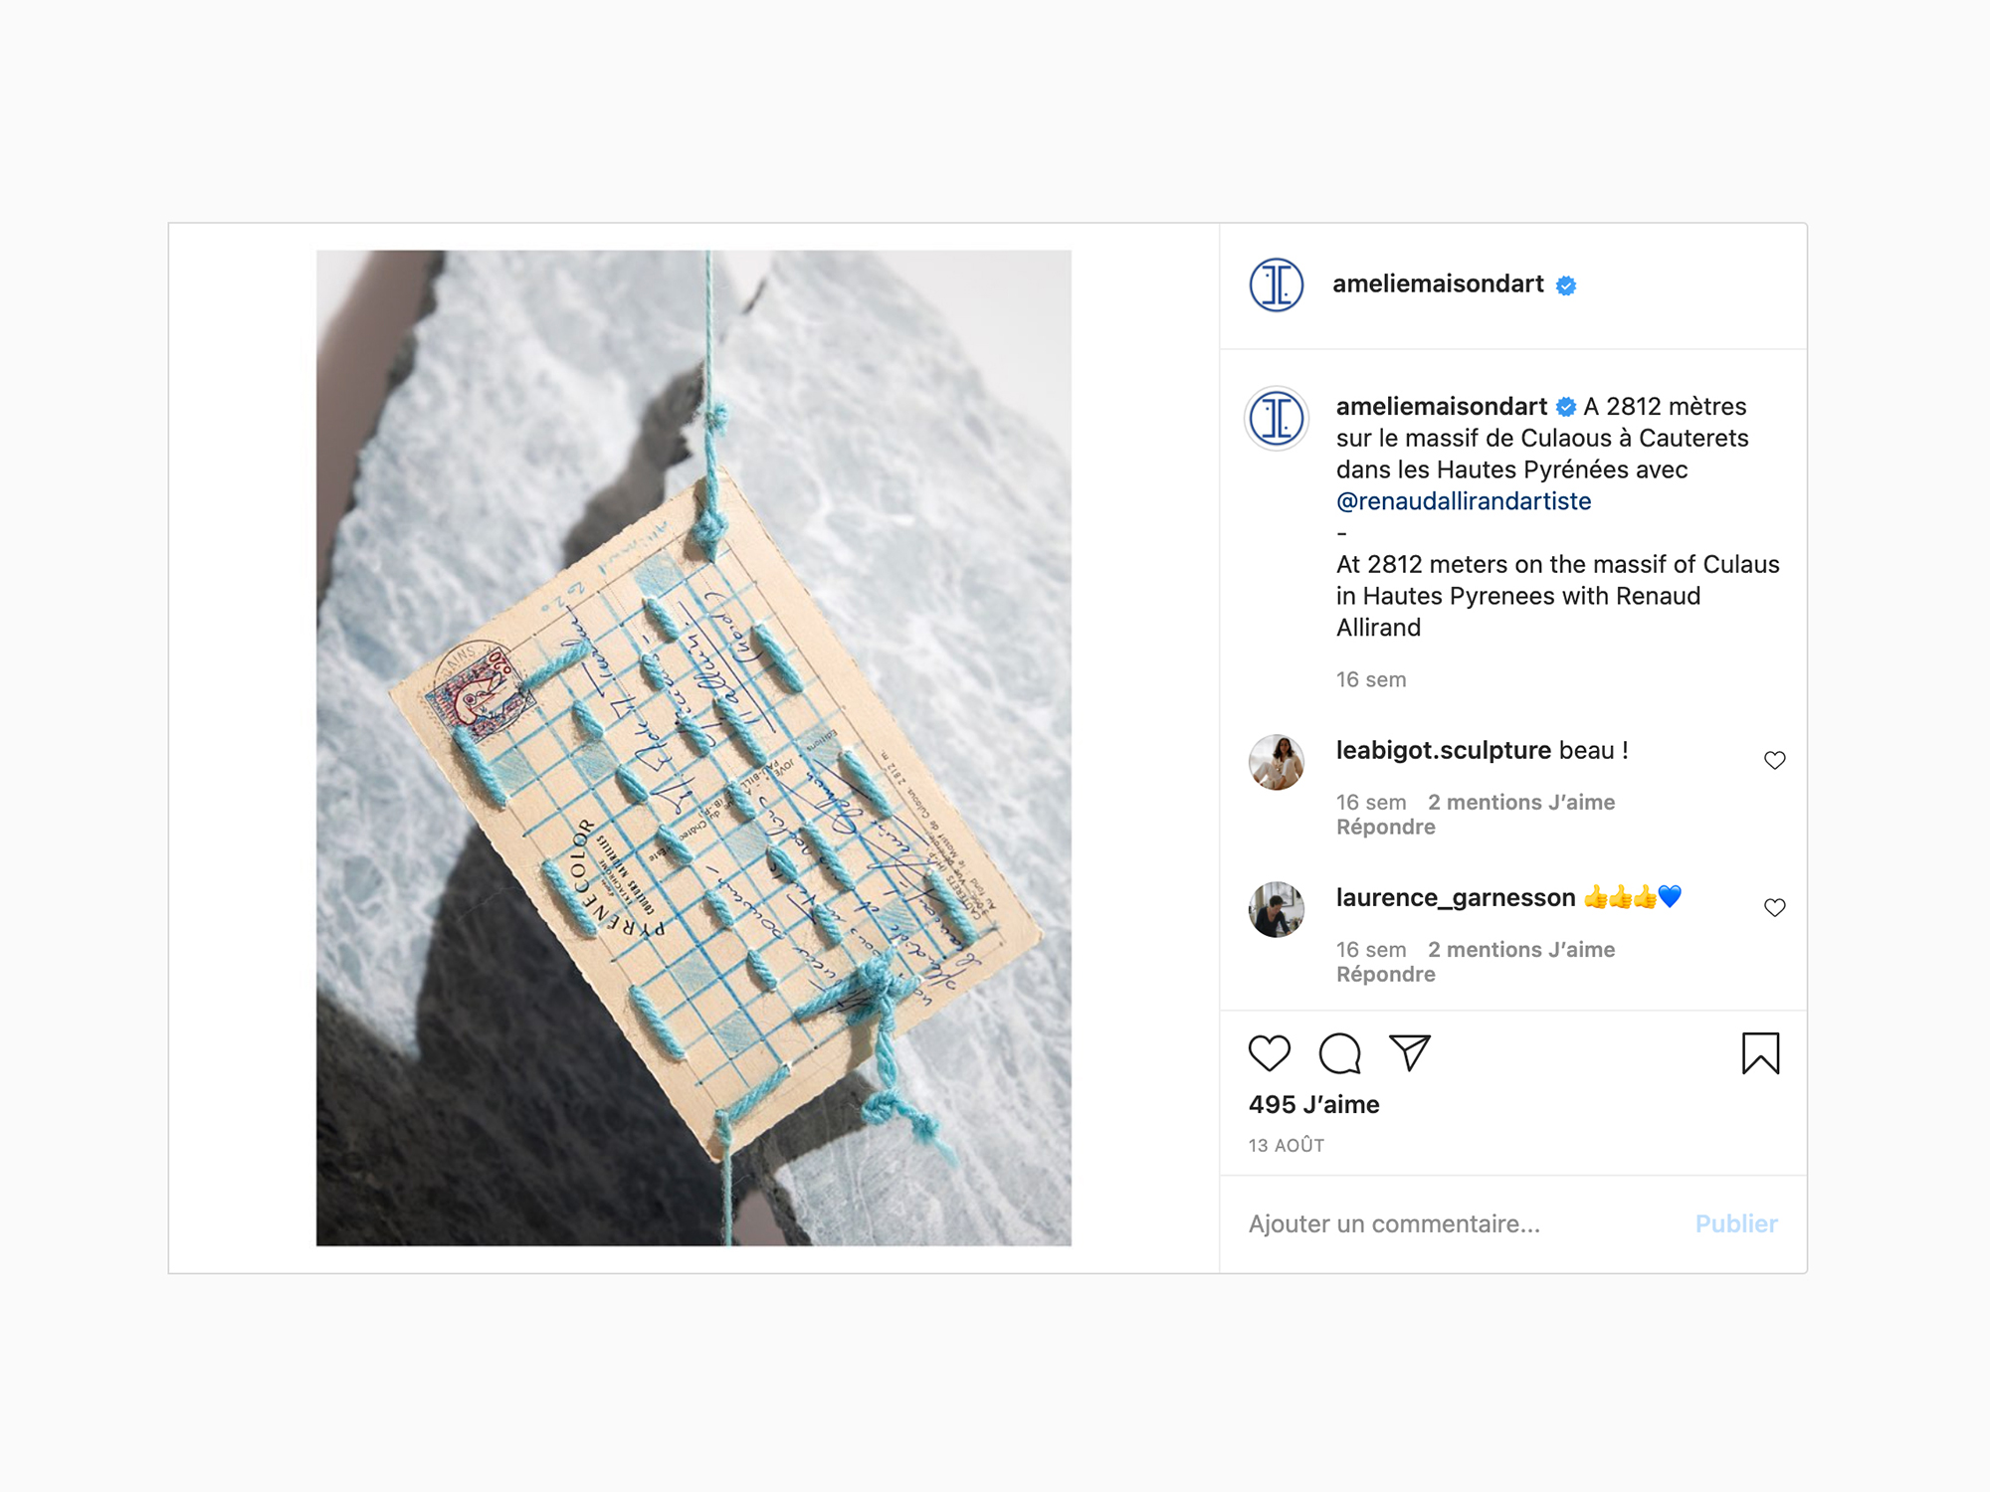Reply to laurence_garnesson's comment

1385,975
